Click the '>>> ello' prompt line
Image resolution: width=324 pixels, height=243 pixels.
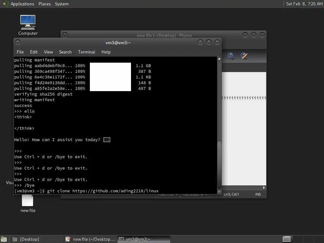(x=24, y=111)
